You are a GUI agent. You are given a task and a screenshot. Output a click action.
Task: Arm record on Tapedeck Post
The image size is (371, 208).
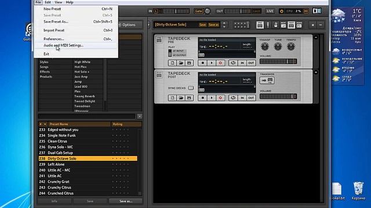point(220,98)
